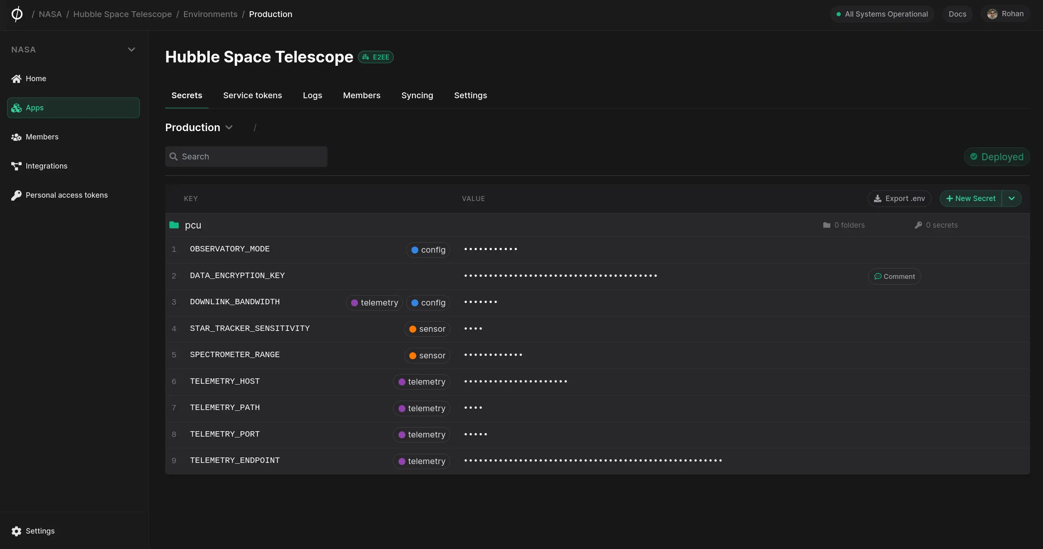Click the telemetry tag on DOWNLINK_BANDWIDTH
The image size is (1043, 549).
coord(374,303)
